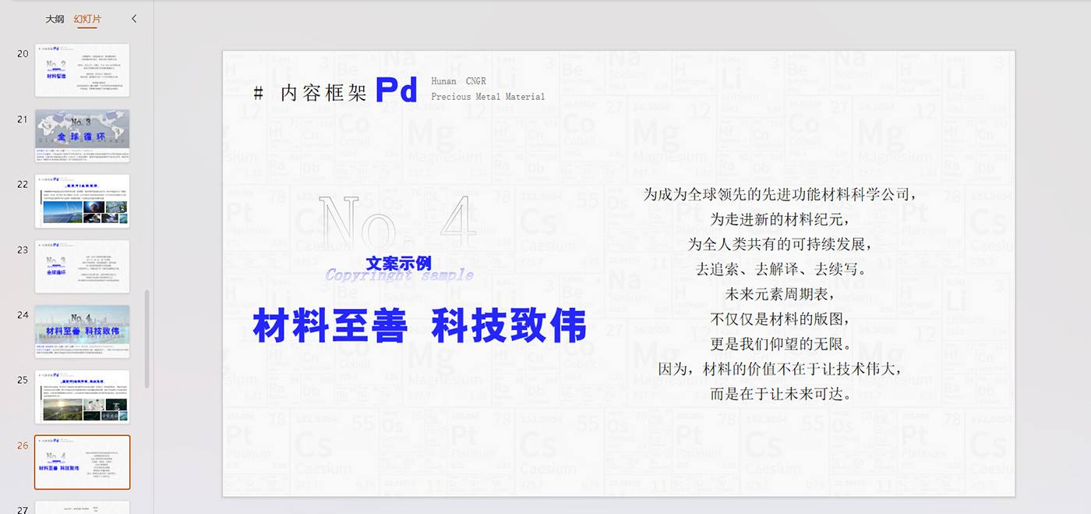The width and height of the screenshot is (1091, 514).
Task: Select slide 21 thumbnail titled 全球循环
Action: 82,136
